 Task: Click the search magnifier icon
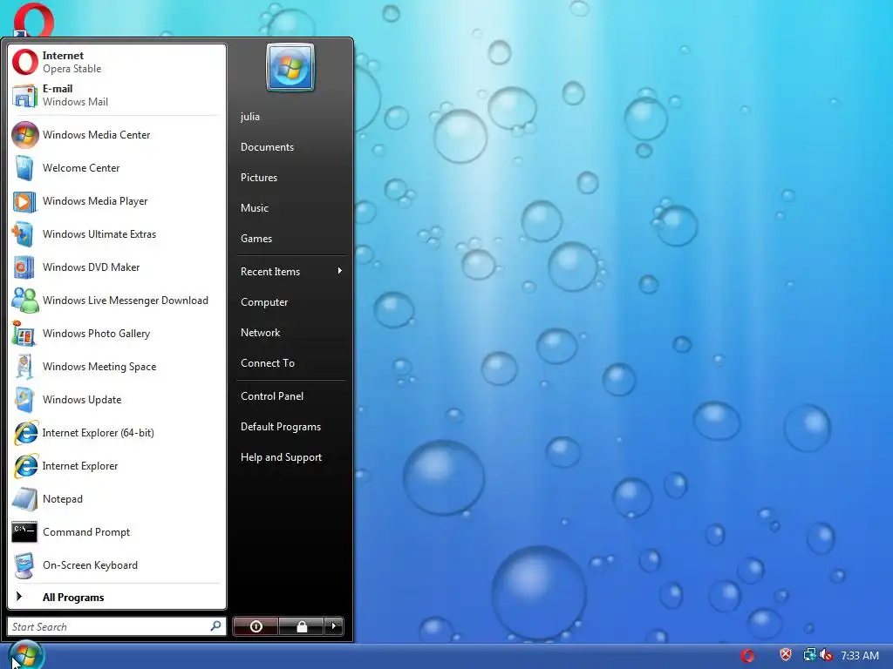[x=216, y=626]
